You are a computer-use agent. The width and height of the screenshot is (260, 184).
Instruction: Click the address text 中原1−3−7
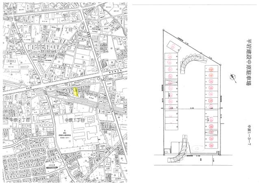tap(249, 135)
